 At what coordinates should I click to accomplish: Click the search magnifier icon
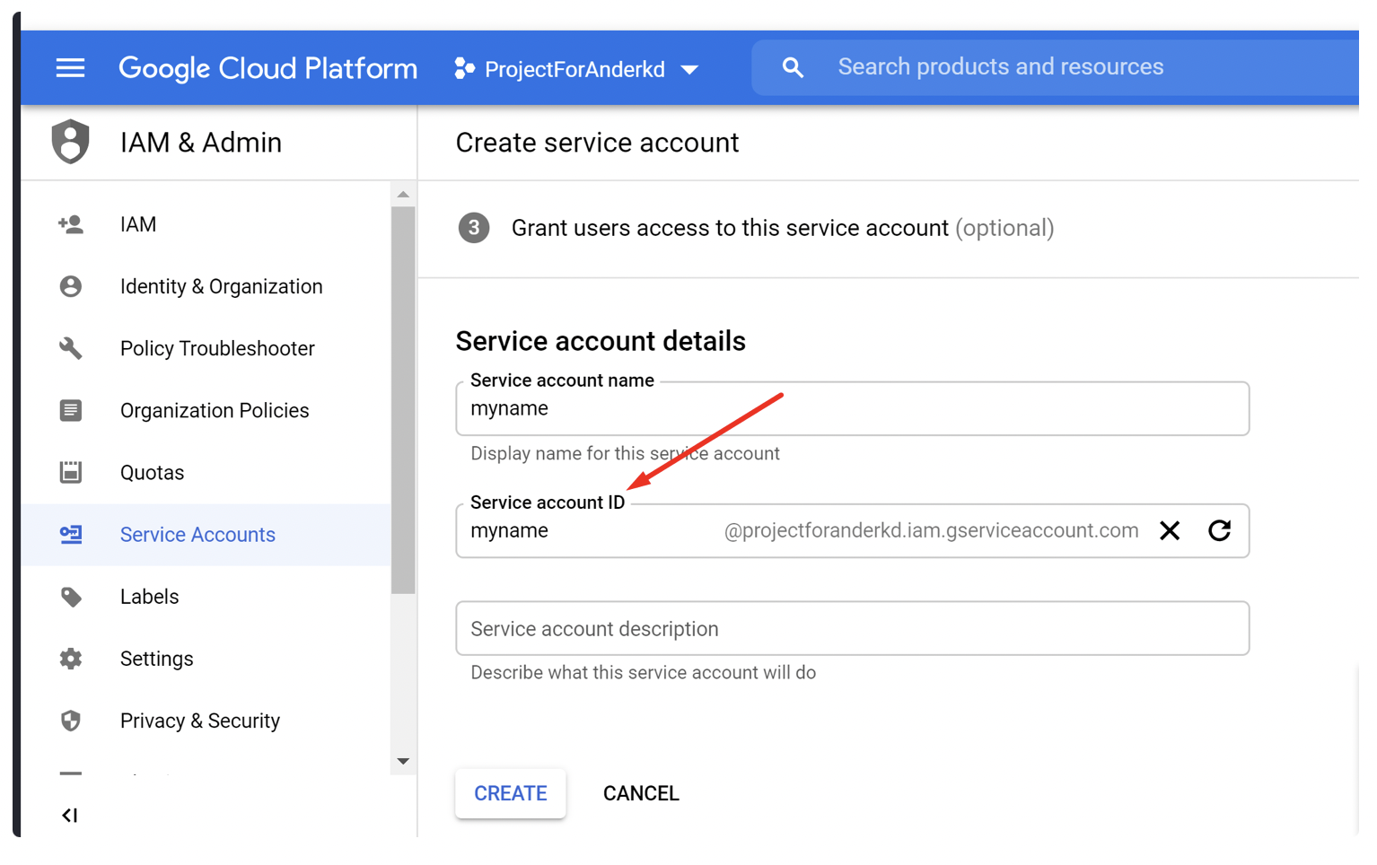(x=792, y=68)
